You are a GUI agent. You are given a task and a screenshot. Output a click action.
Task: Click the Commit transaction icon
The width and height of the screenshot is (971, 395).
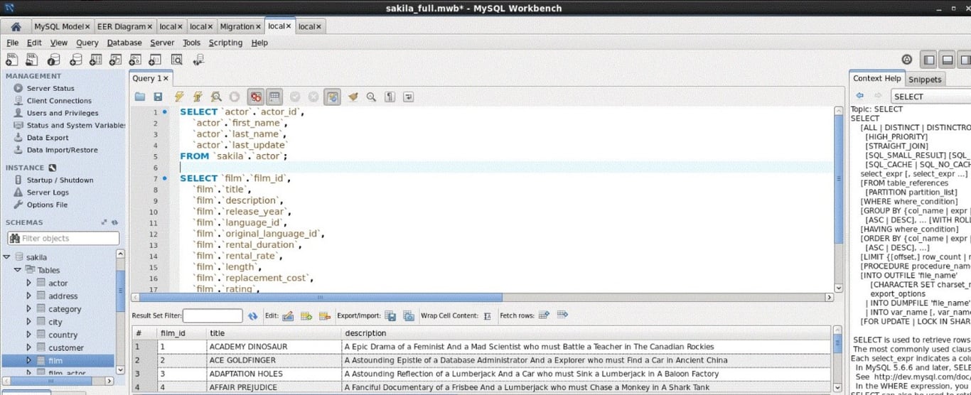pyautogui.click(x=294, y=97)
